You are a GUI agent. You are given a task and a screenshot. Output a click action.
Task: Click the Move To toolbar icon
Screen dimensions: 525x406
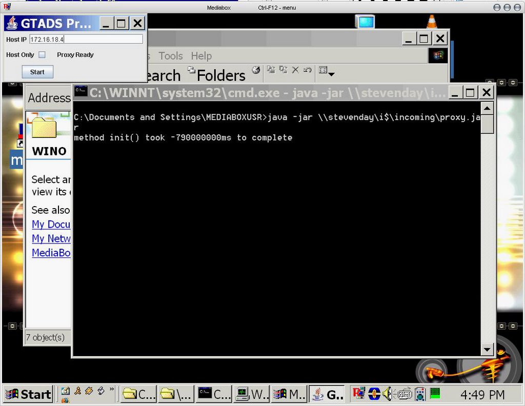271,70
